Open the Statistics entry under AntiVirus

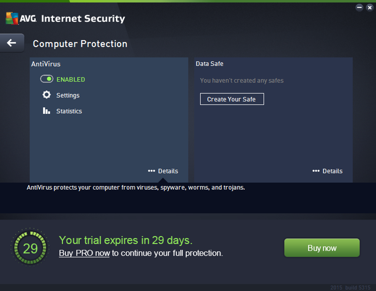[x=69, y=111]
